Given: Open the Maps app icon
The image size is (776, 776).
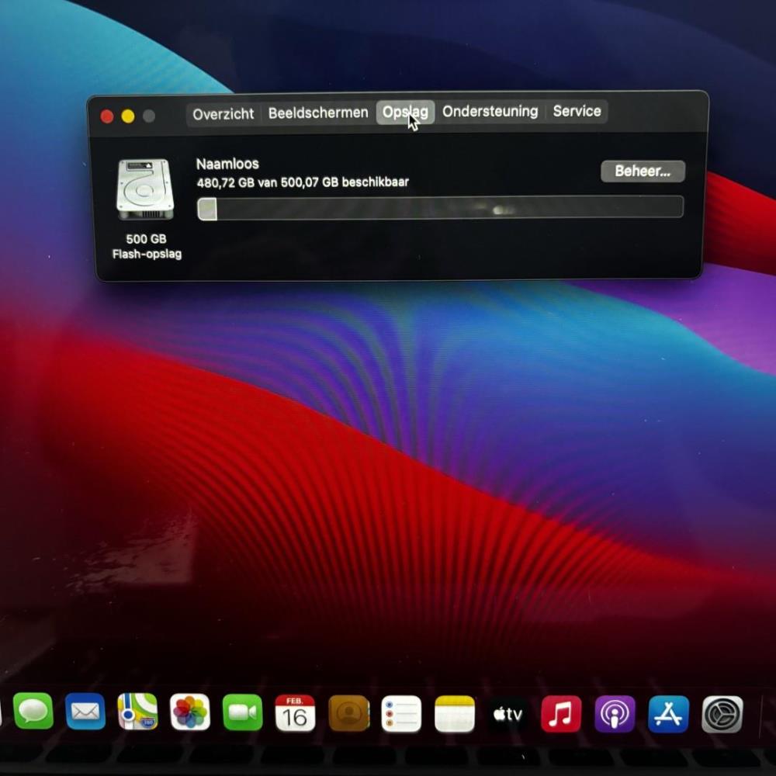Looking at the screenshot, I should [x=137, y=712].
